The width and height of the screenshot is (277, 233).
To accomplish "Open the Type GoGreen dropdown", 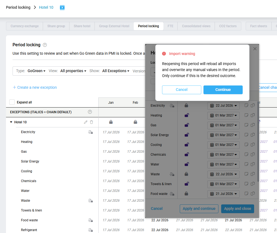I will point(36,71).
